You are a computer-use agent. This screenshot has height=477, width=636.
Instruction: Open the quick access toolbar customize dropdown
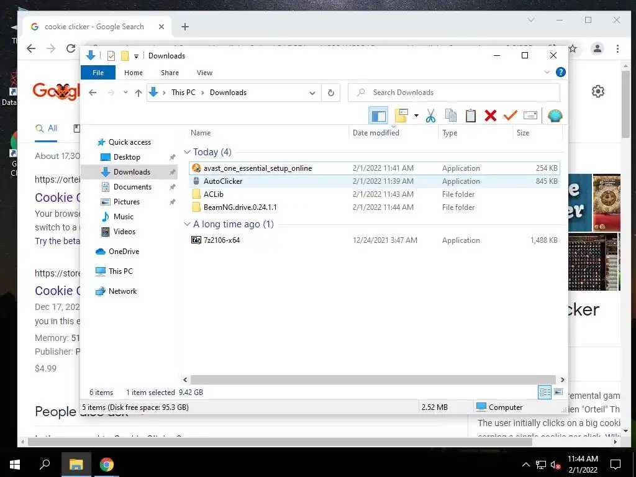tap(136, 56)
